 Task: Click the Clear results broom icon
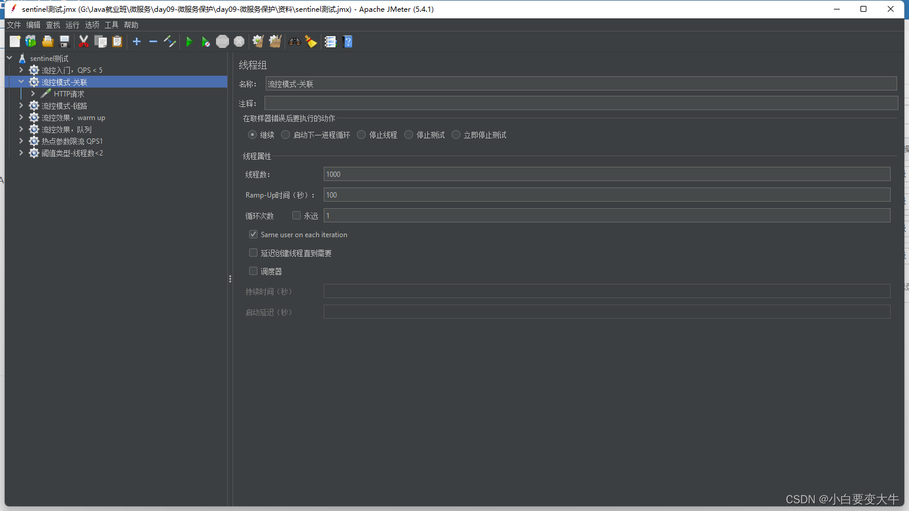[258, 41]
